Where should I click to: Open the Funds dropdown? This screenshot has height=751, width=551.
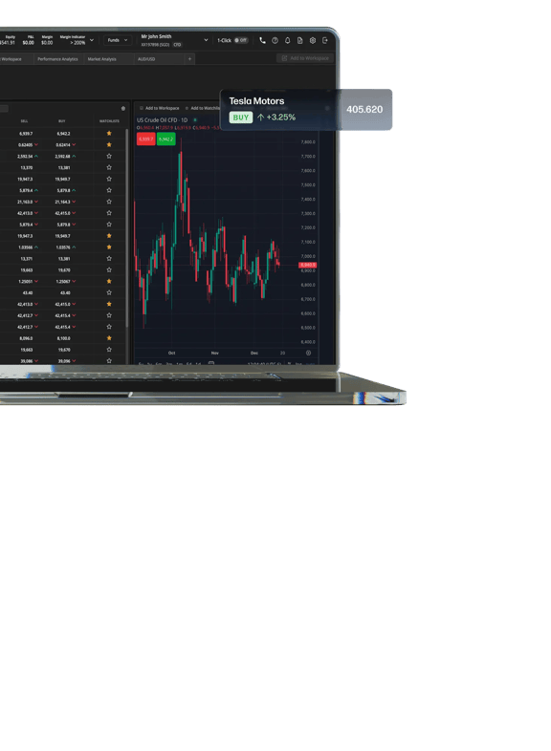pos(118,41)
